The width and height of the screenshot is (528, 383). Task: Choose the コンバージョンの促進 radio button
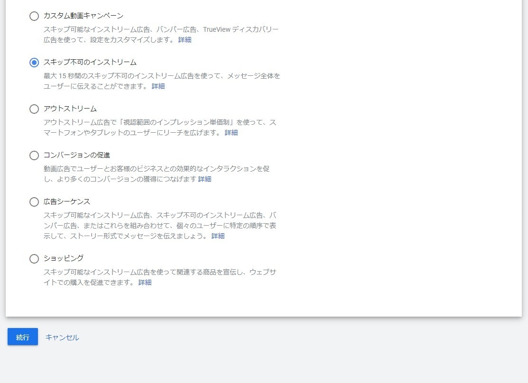34,155
